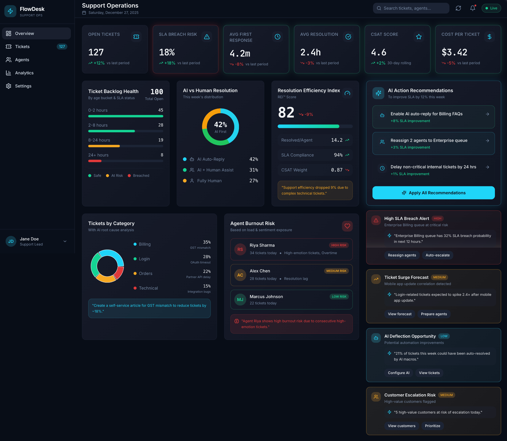
Task: Click the AI vs Human donut chart
Action: coord(220,127)
